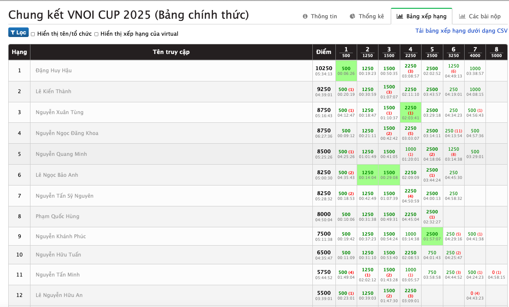Click the 2500 cell at 02:32:27
This screenshot has width=509, height=307.
[432, 216]
